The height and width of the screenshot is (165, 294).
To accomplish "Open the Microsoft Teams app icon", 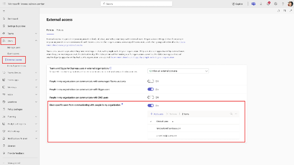I will pyautogui.click(x=253, y=4).
